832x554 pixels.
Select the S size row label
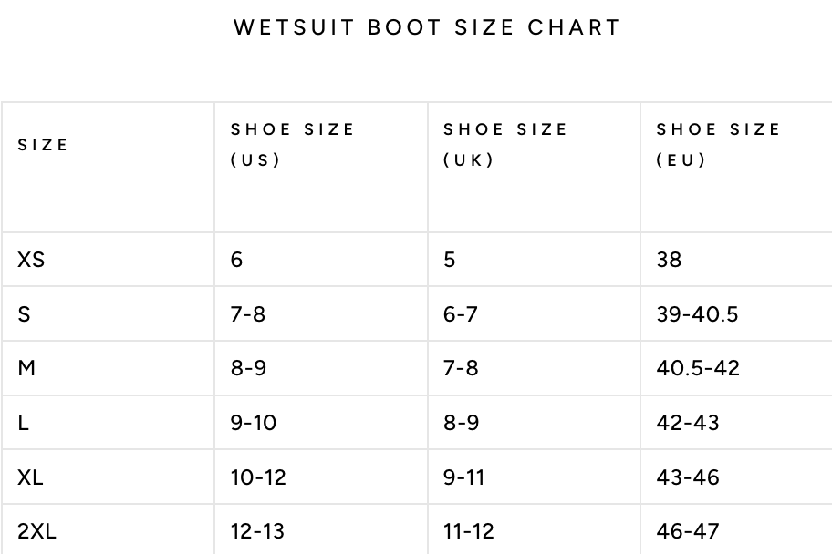click(24, 314)
